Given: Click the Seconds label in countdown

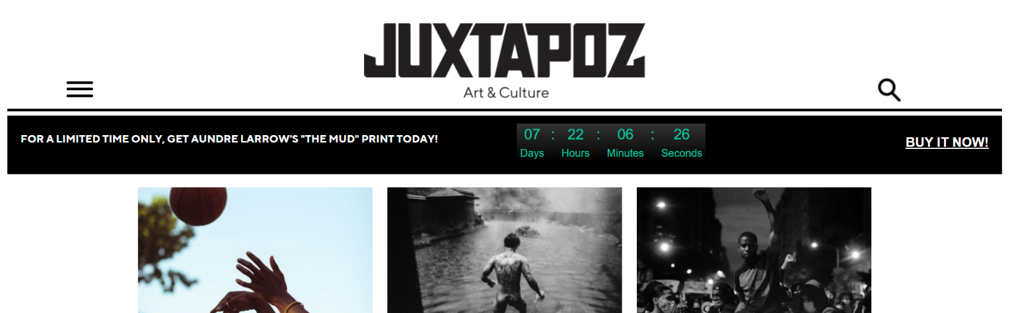Looking at the screenshot, I should [x=682, y=153].
